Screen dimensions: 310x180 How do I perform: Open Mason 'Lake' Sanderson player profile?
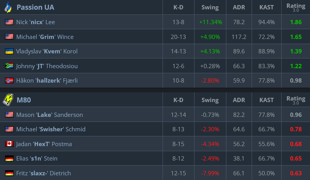49,115
